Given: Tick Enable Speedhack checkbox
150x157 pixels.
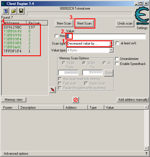Looking at the screenshot, I should (117, 64).
